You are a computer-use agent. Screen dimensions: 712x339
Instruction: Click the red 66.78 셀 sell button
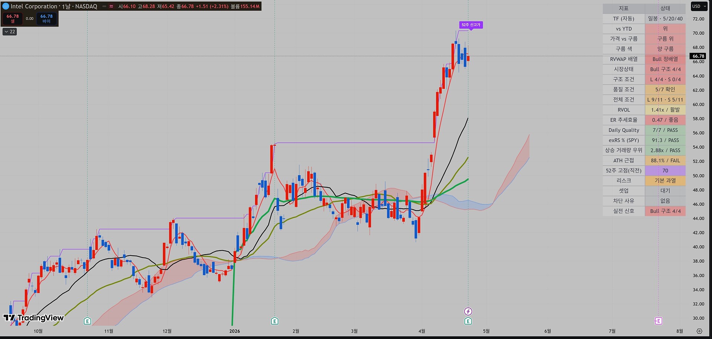point(13,19)
